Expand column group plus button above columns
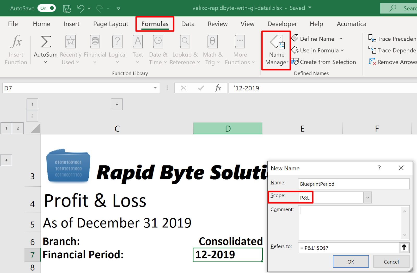This screenshot has width=417, height=273. [x=117, y=104]
